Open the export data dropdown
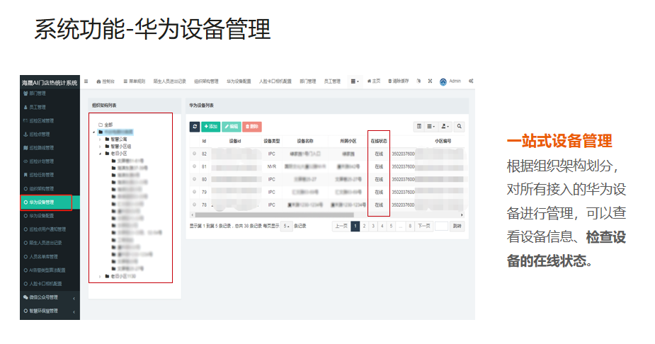655x344 pixels. (445, 127)
